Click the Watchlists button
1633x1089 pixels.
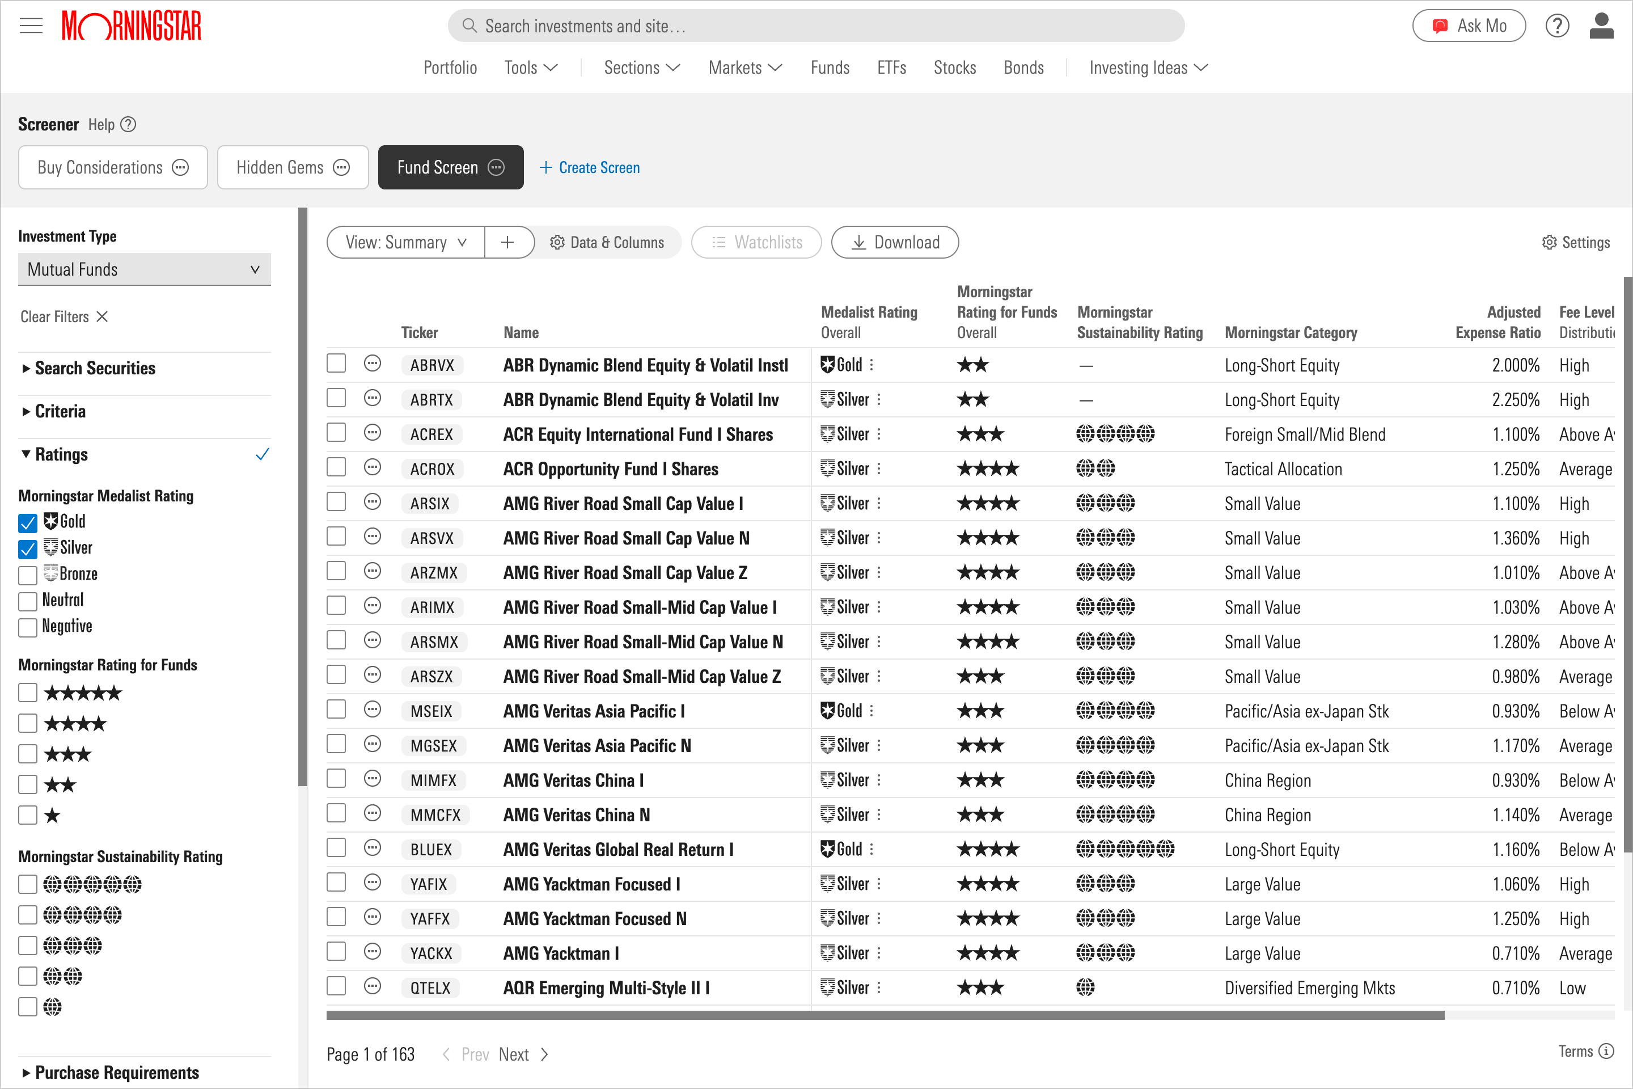point(756,242)
